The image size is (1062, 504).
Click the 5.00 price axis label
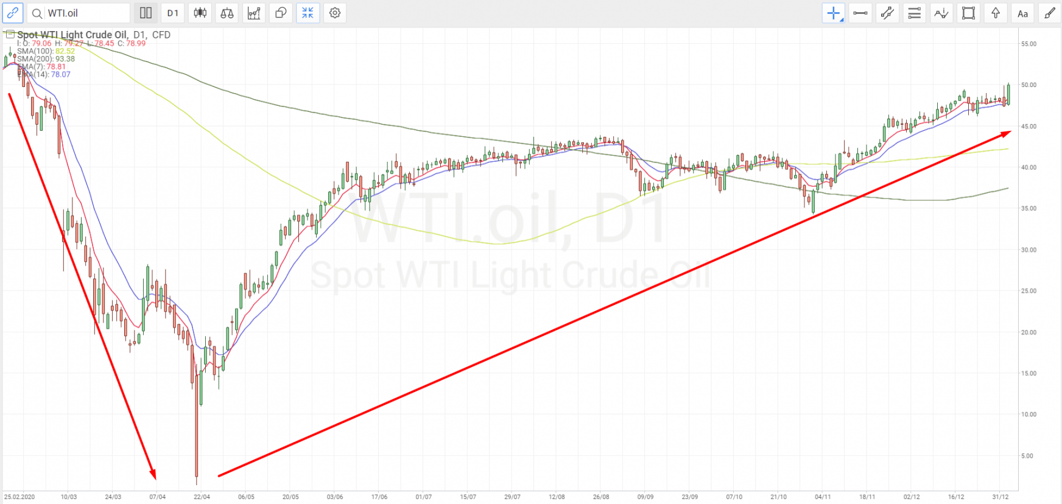[x=1029, y=456]
